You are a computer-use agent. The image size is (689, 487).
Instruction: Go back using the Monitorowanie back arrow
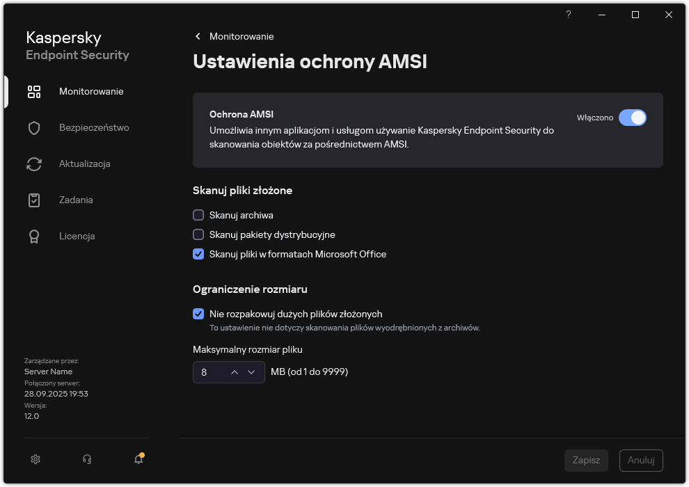197,36
